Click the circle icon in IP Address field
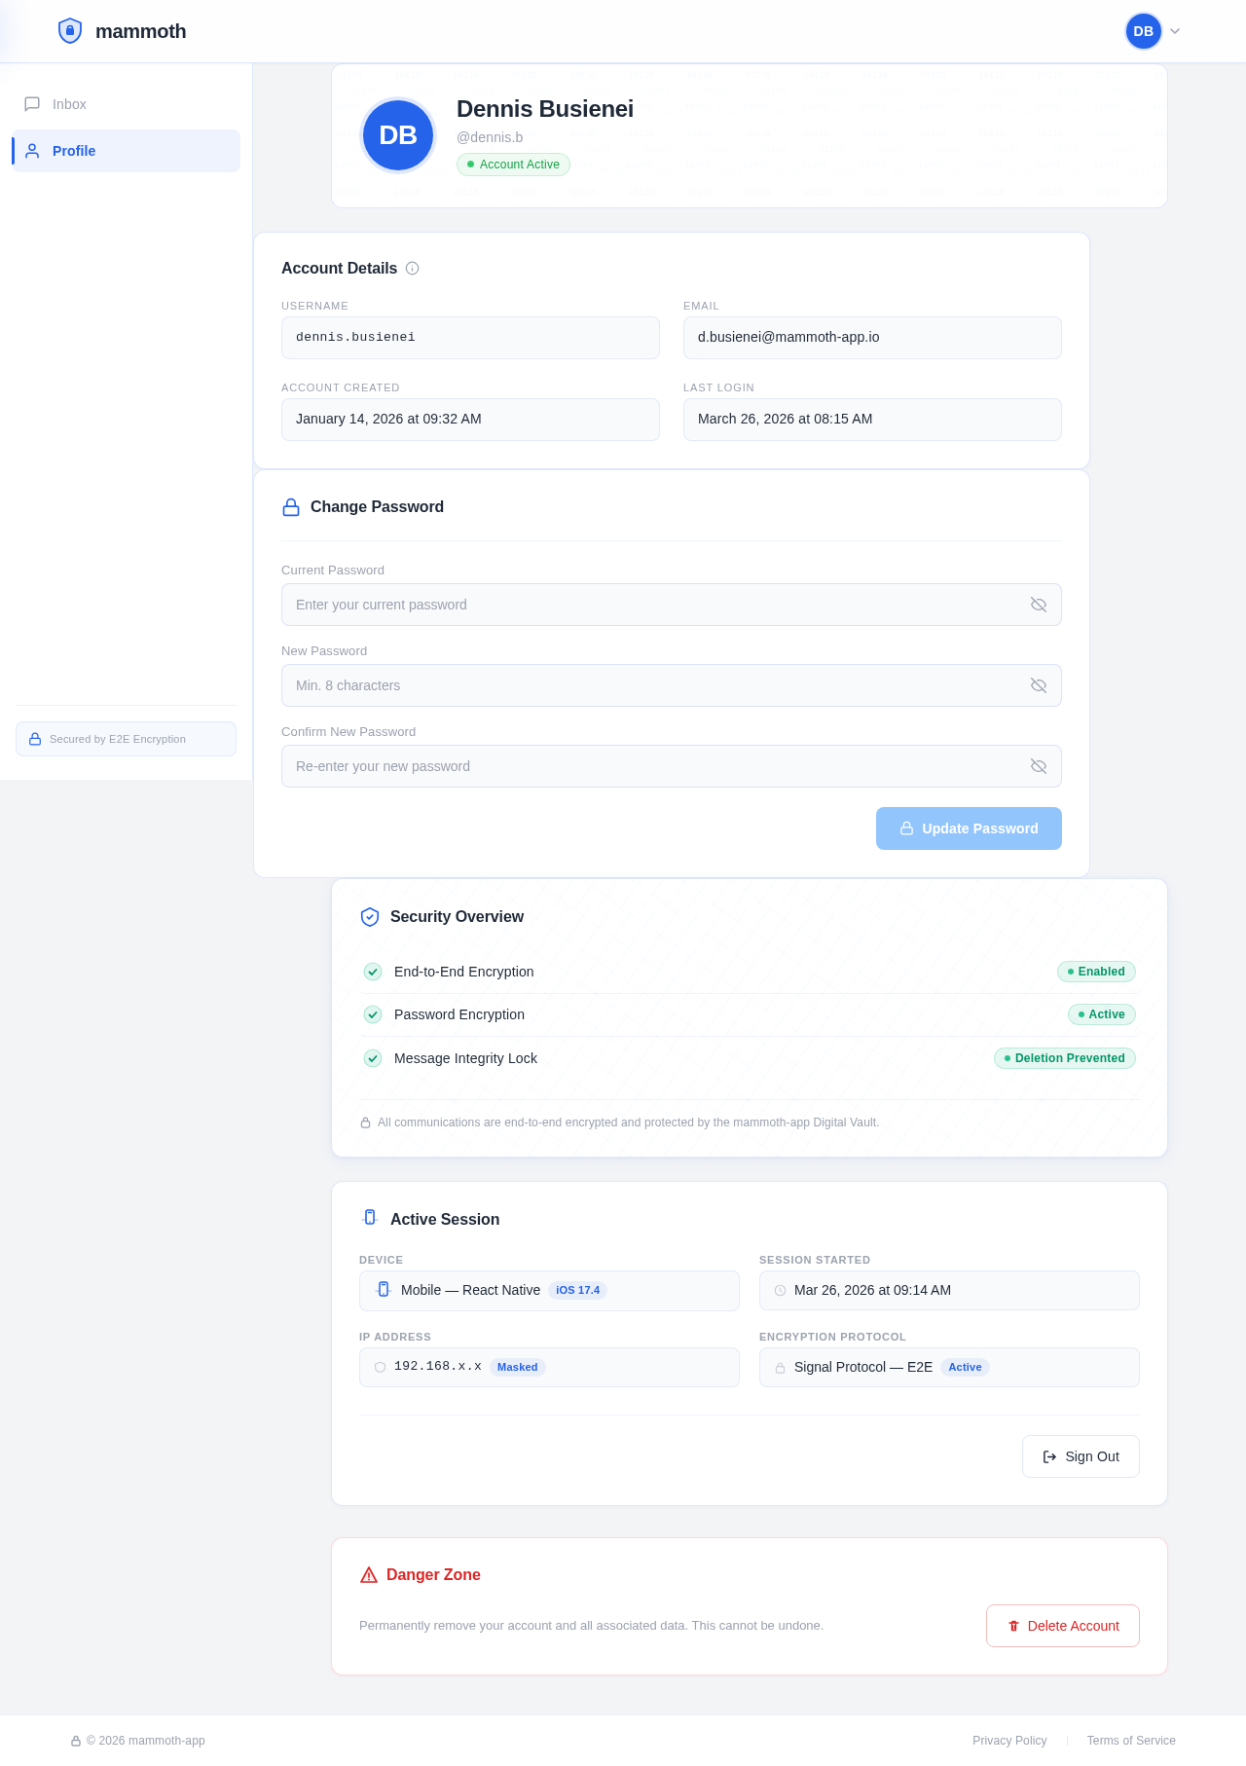 click(380, 1367)
